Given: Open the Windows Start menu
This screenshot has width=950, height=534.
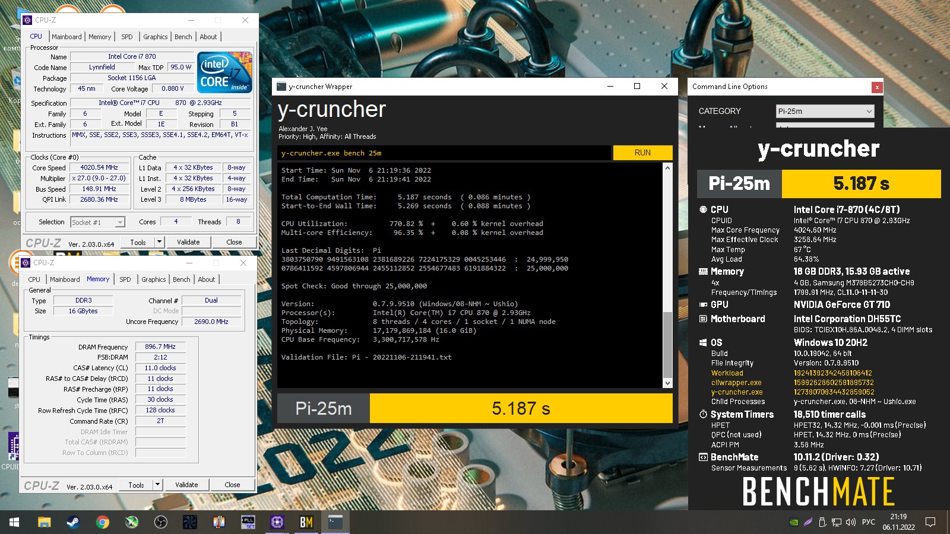Looking at the screenshot, I should [14, 522].
